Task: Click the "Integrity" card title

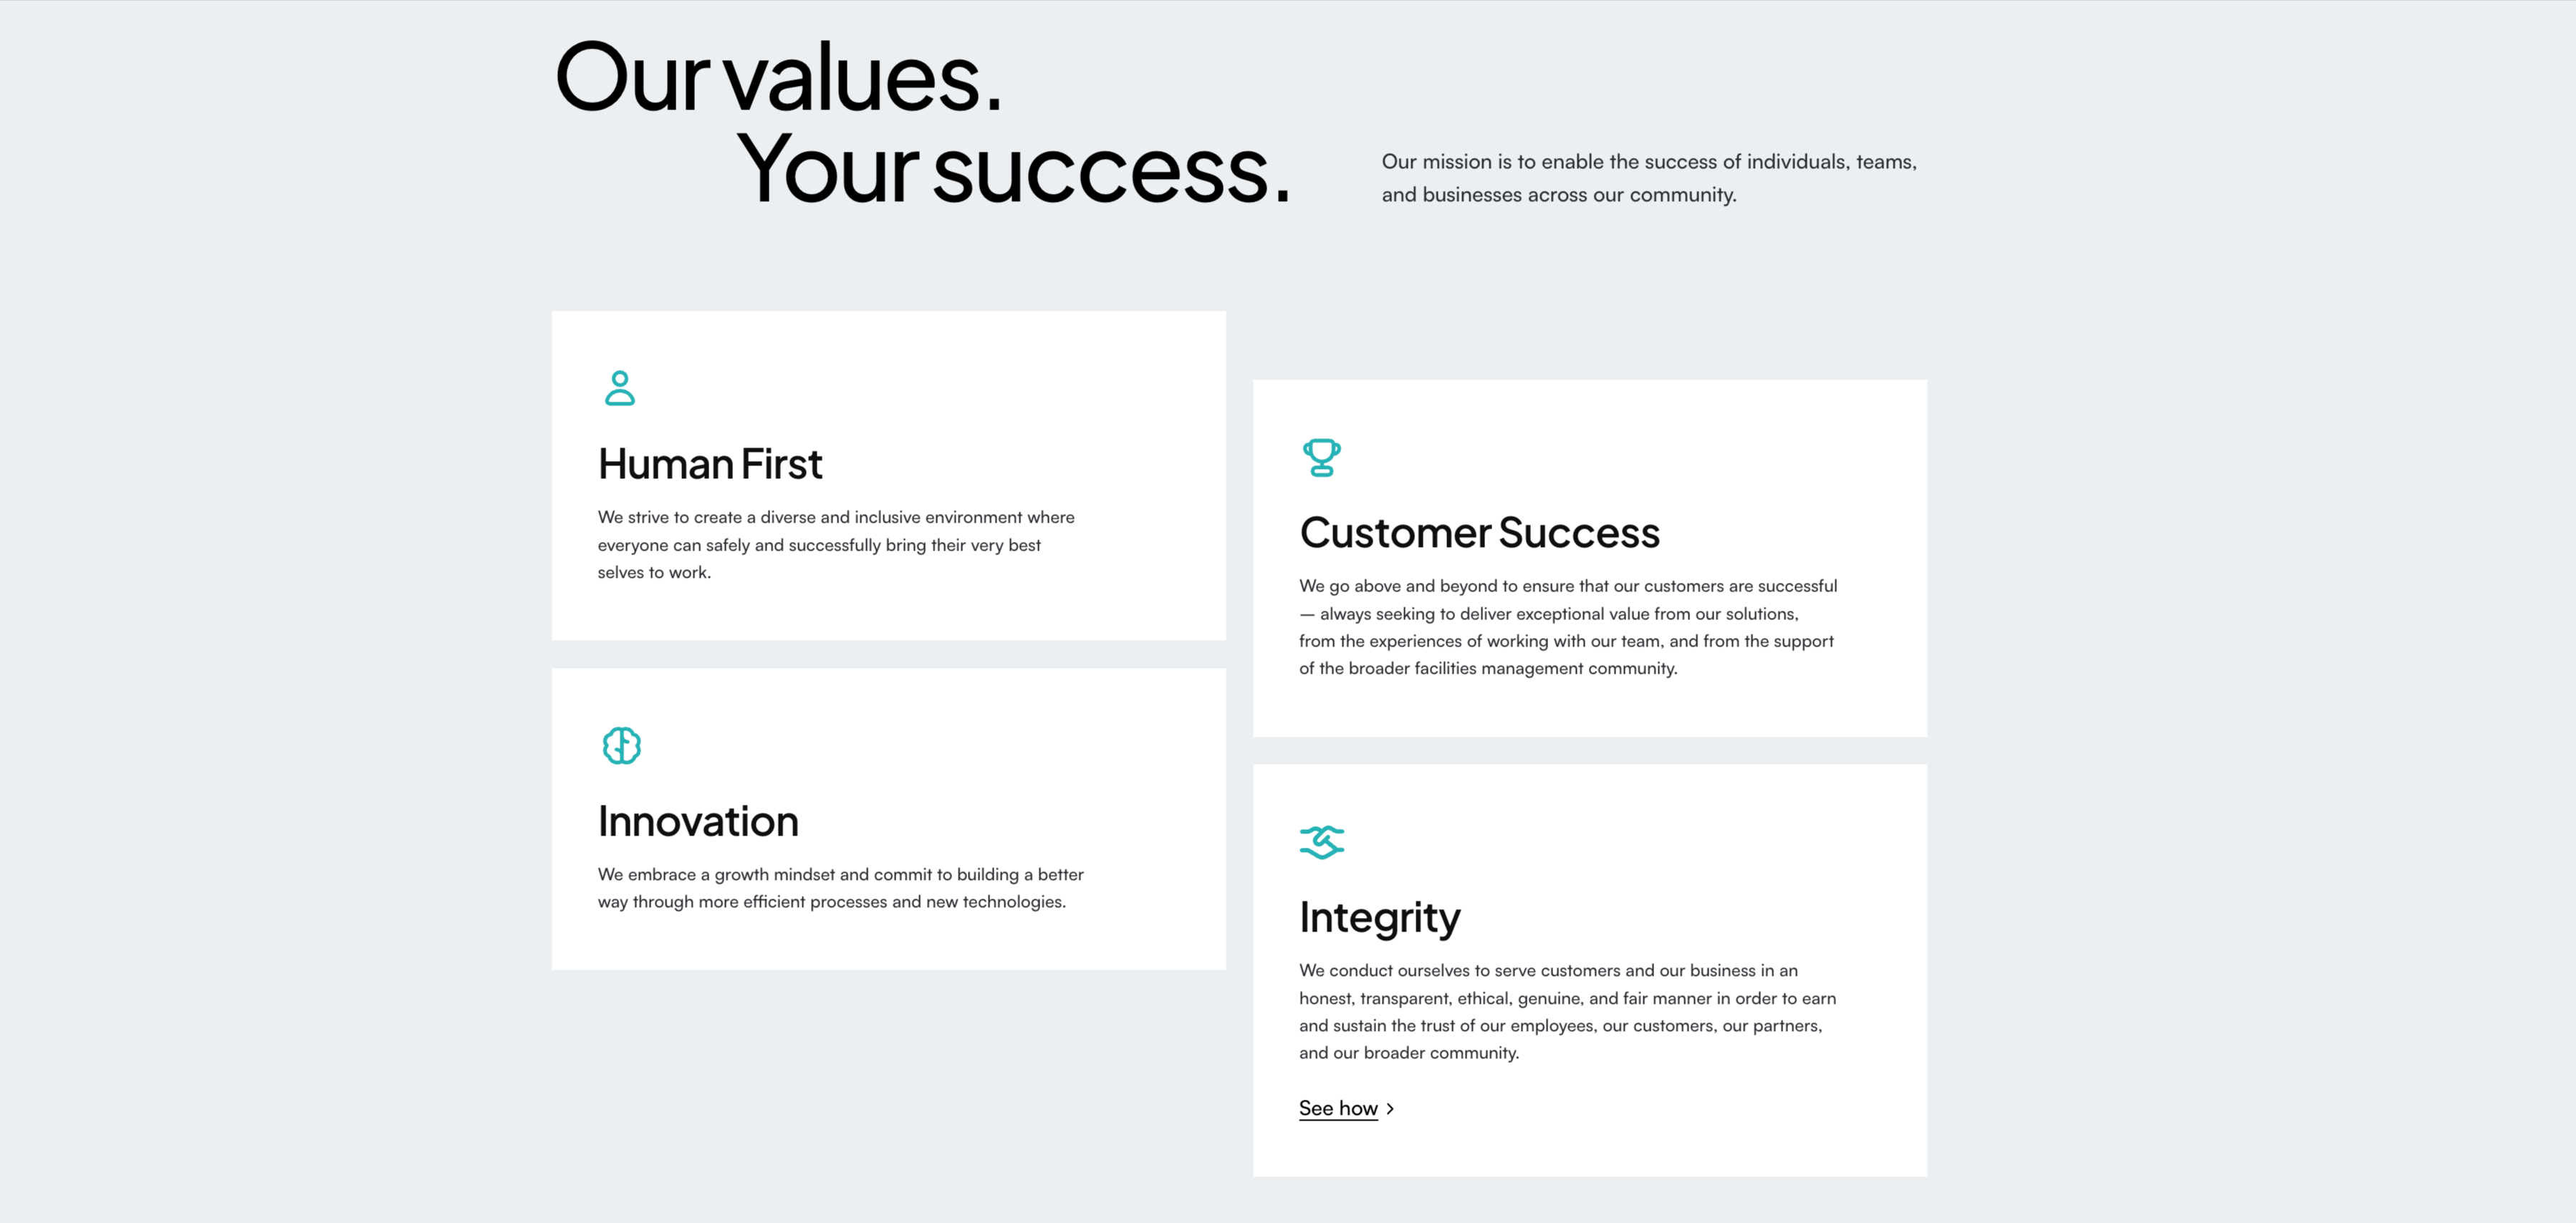Action: click(x=1379, y=917)
